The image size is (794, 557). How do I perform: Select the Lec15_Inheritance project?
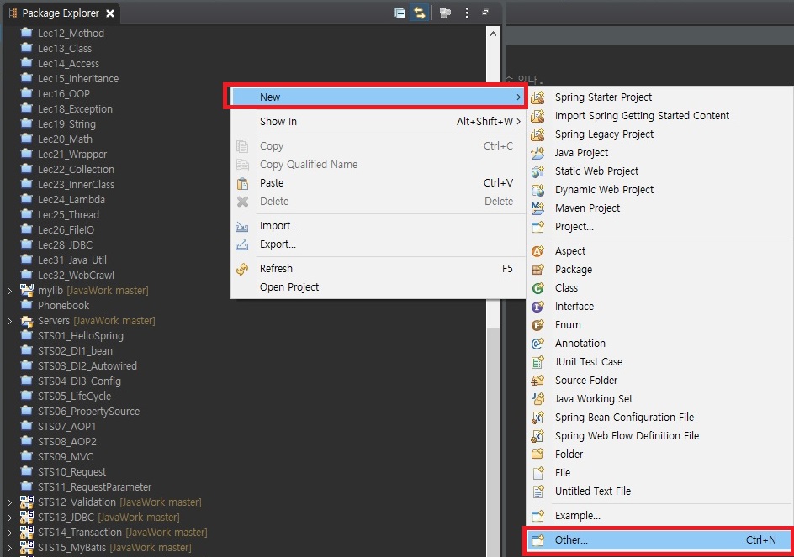tap(78, 79)
